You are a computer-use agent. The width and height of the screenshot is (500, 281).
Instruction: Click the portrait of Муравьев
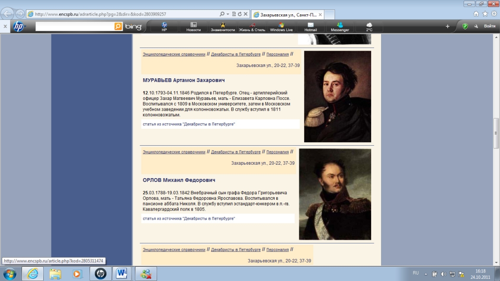click(x=337, y=96)
